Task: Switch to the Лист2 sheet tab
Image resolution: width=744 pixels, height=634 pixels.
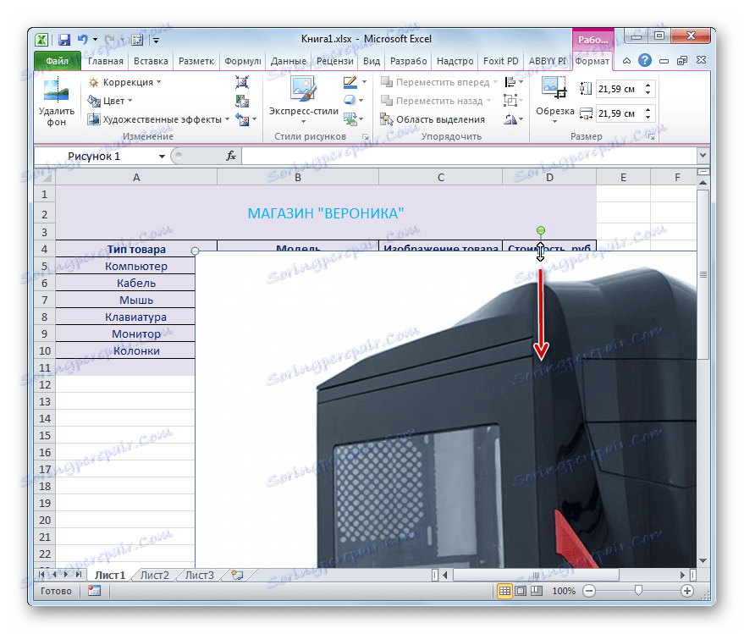Action: click(155, 575)
